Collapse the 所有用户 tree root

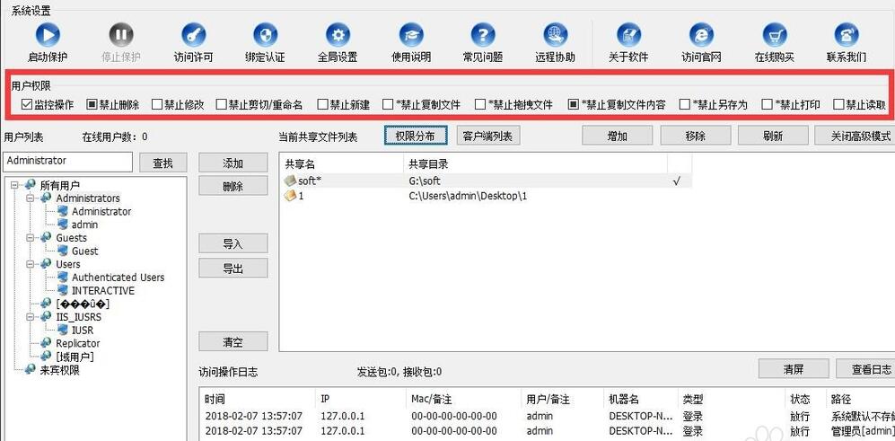14,185
